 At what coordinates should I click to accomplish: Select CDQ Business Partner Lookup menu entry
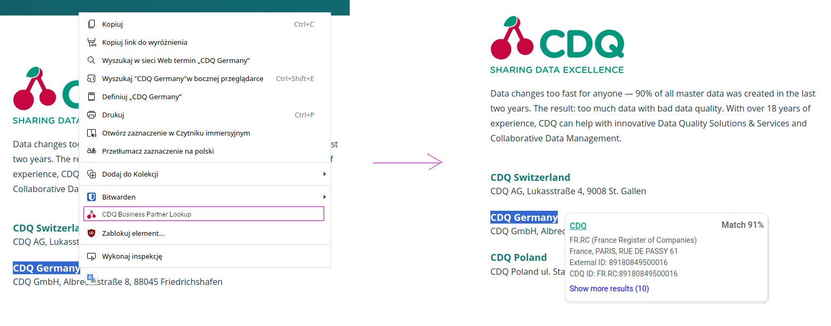click(x=147, y=214)
